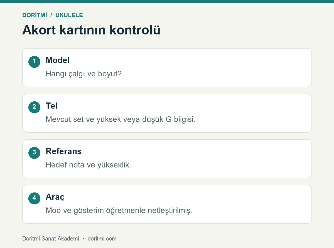Image resolution: width=334 pixels, height=248 pixels.
Task: Click step number 4 circle
Action: (x=34, y=198)
